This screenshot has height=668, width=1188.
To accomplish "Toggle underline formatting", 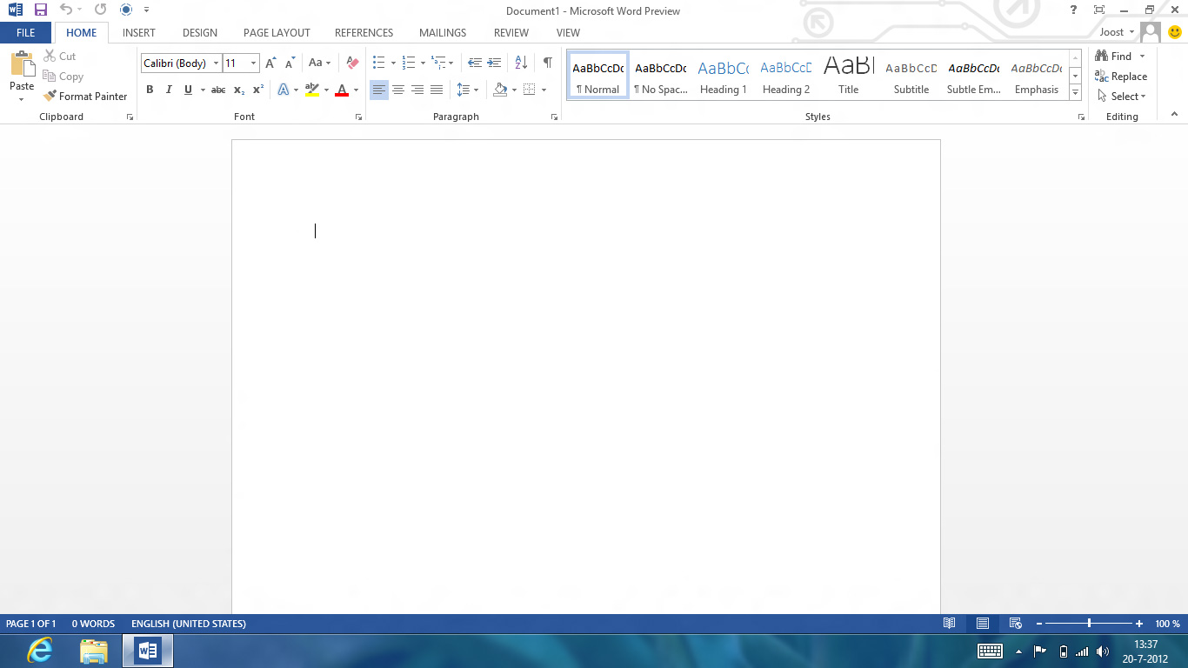I will coord(188,90).
